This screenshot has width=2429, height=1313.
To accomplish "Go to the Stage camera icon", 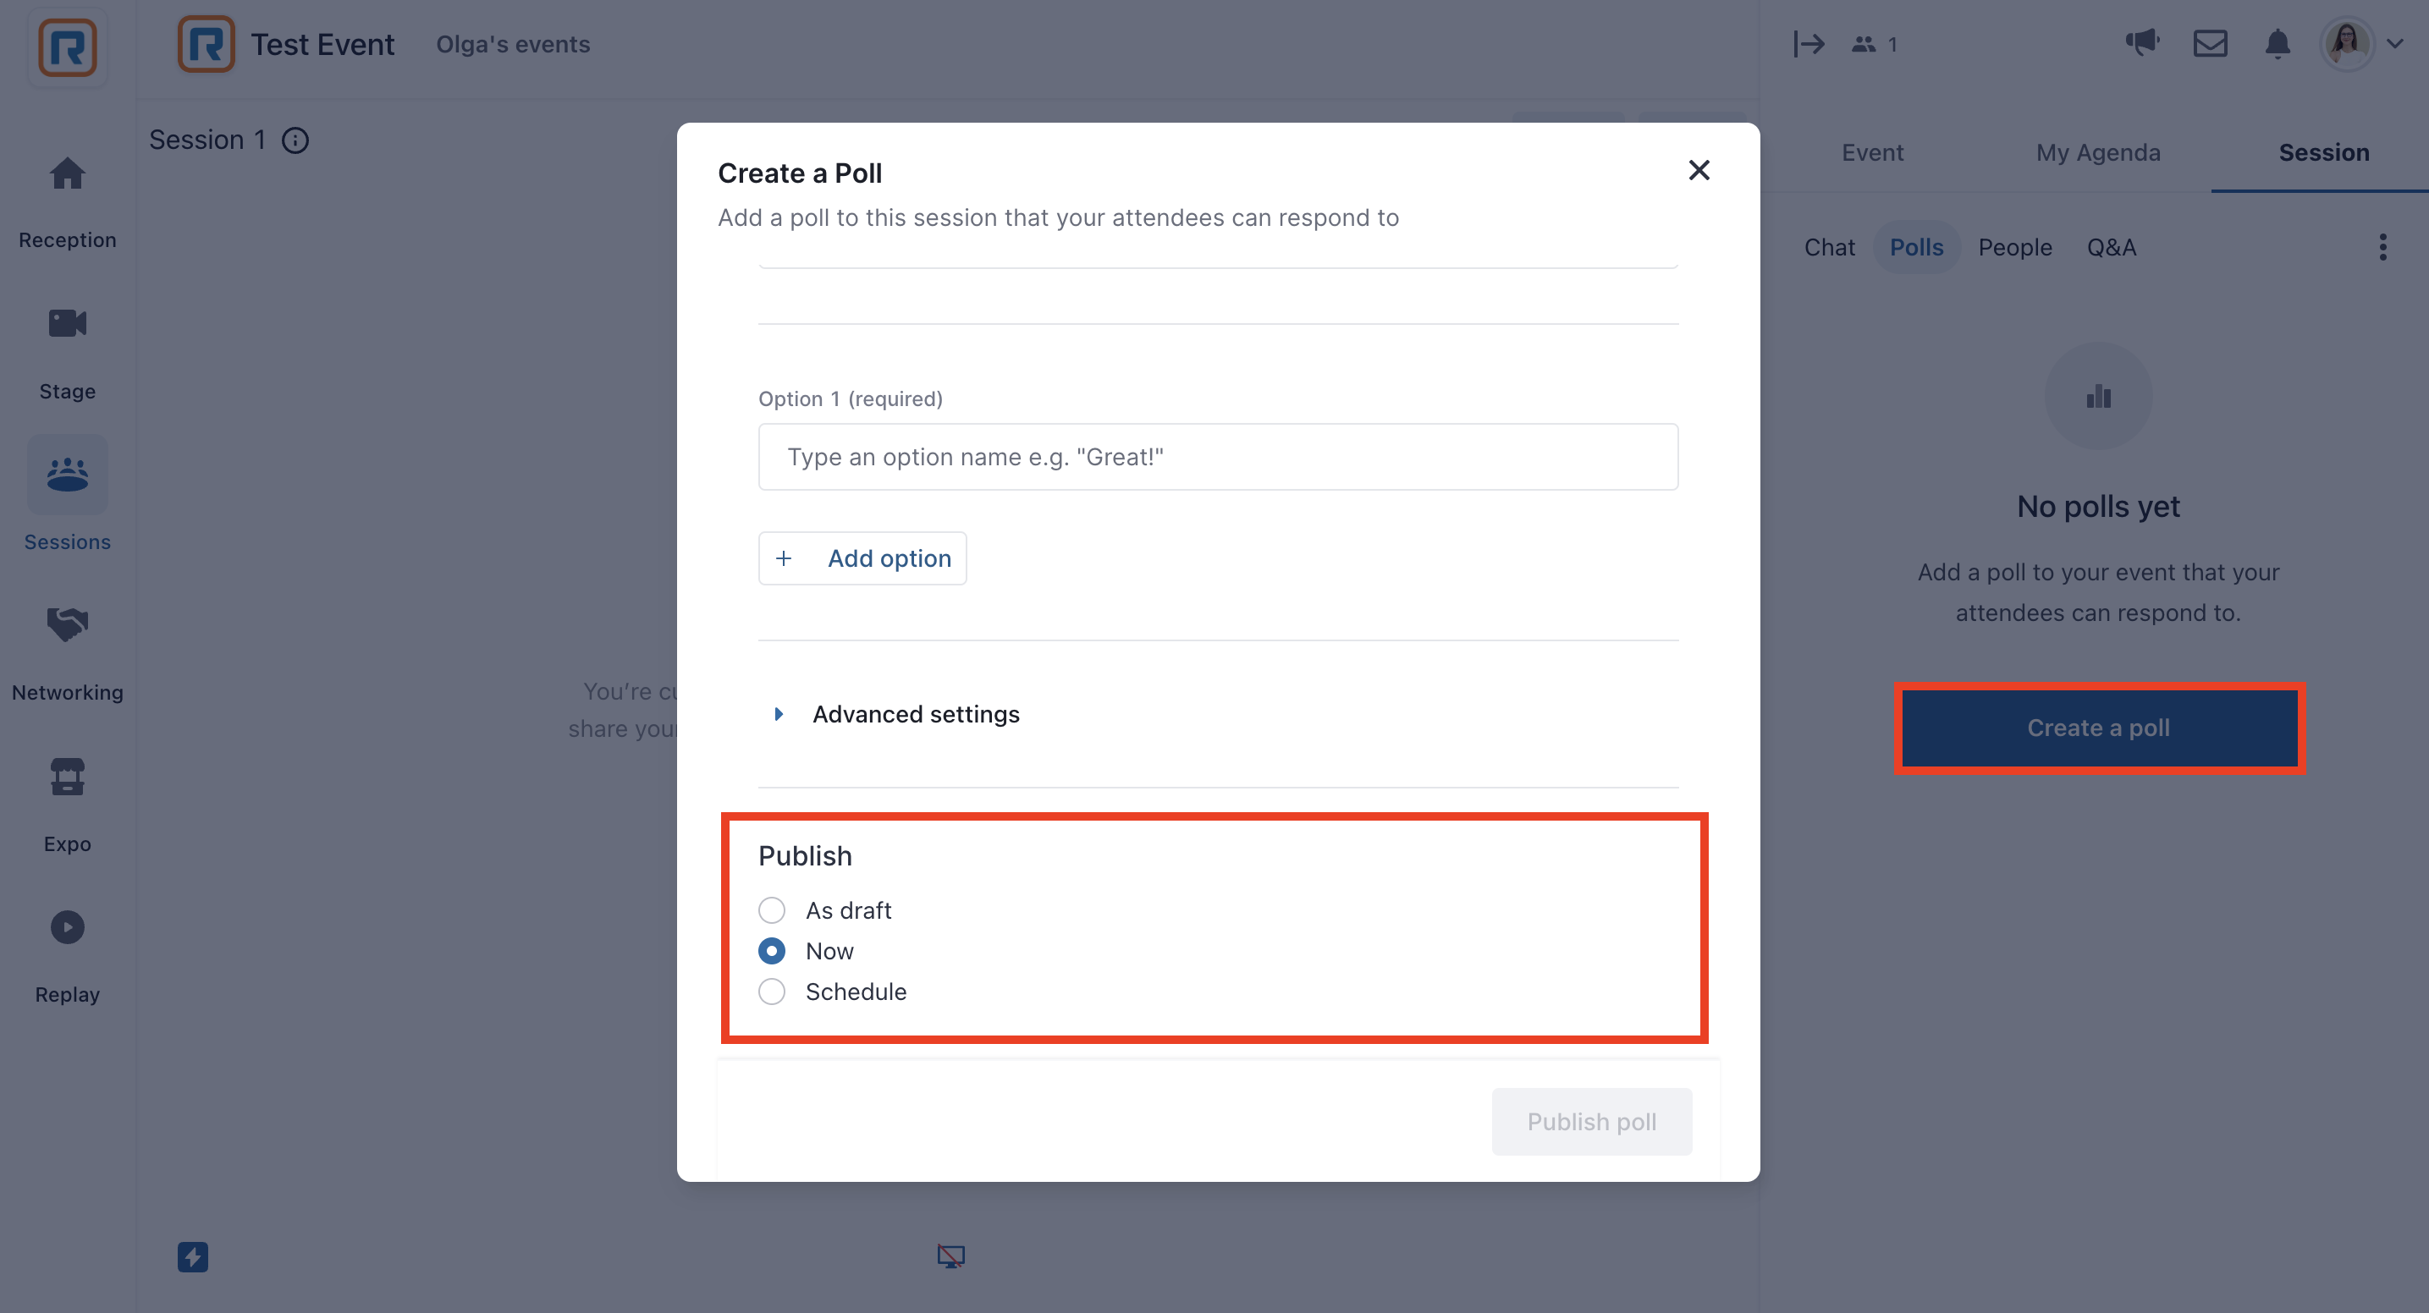I will click(67, 323).
